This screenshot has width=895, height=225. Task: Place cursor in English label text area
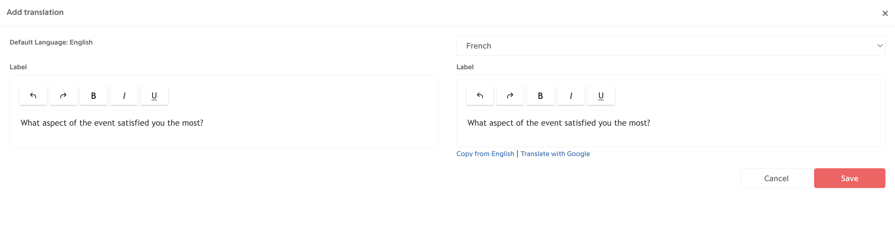click(x=224, y=123)
